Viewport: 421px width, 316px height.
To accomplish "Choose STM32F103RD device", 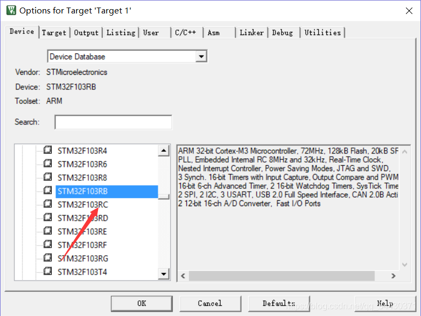I will click(x=83, y=218).
